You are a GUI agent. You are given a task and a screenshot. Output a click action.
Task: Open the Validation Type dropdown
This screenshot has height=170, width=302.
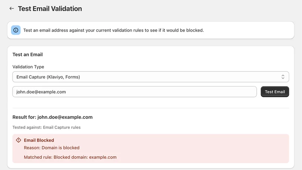coord(151,77)
